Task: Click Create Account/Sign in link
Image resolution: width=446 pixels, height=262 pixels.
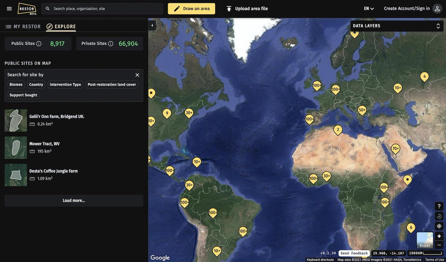Action: pyautogui.click(x=407, y=9)
